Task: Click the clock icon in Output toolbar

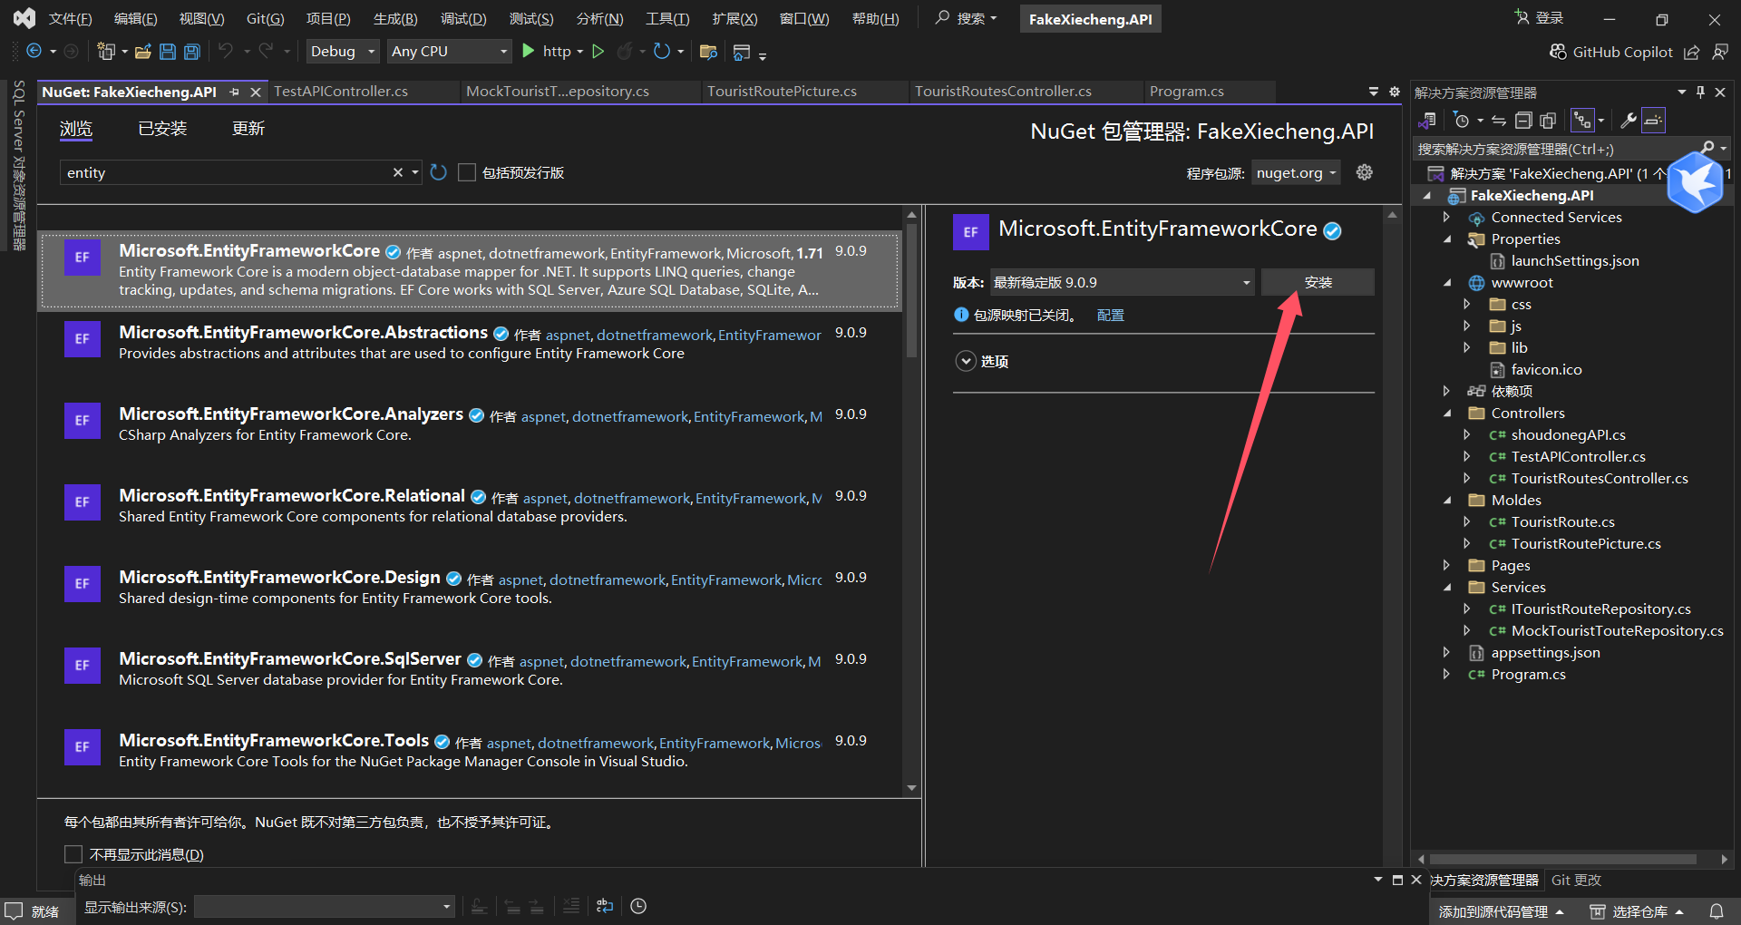Action: pyautogui.click(x=638, y=906)
